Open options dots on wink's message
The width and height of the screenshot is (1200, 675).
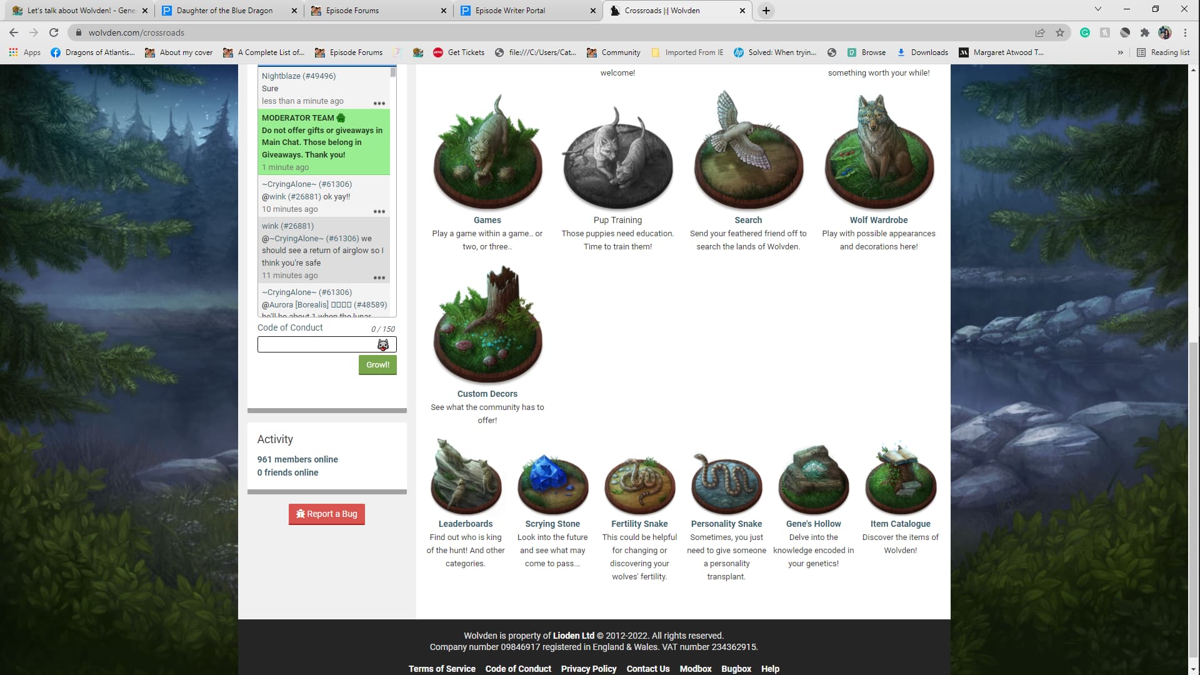point(379,278)
